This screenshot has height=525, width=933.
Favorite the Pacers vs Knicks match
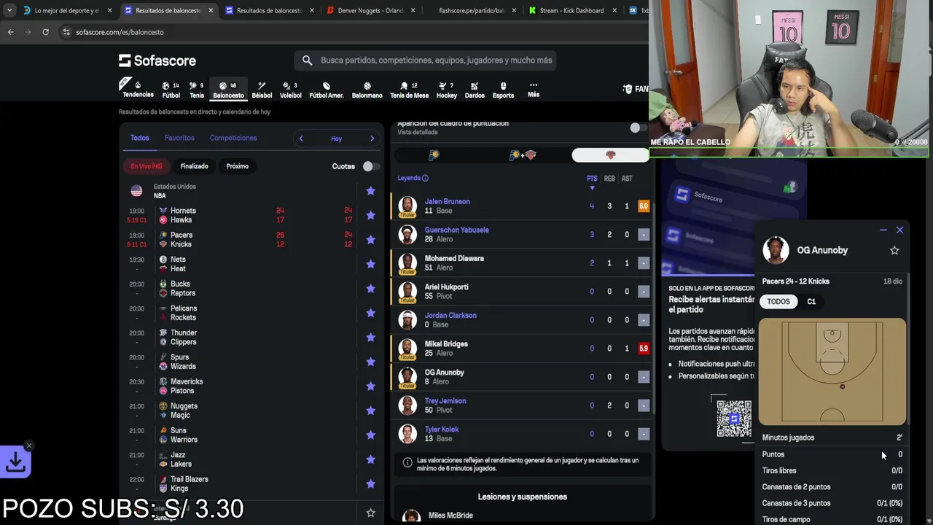370,239
